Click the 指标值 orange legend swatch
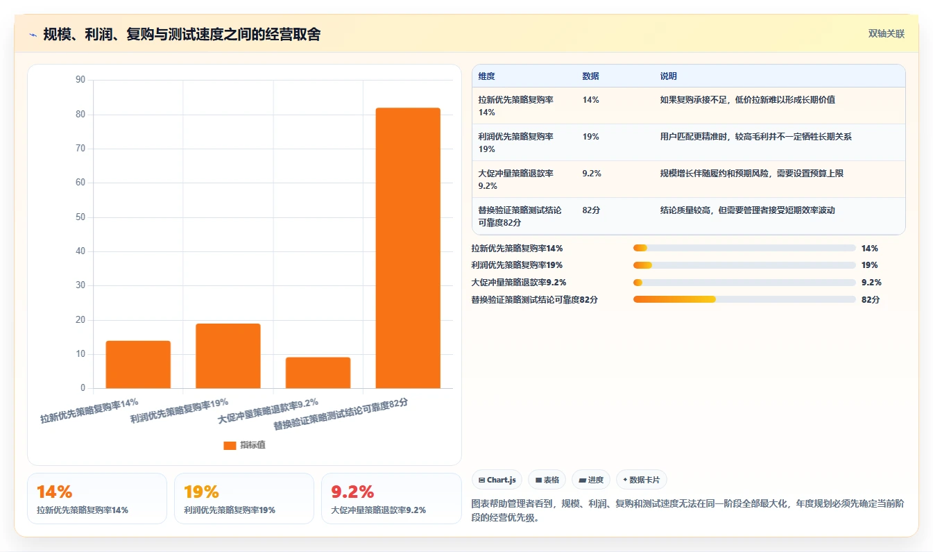This screenshot has width=933, height=552. 230,446
